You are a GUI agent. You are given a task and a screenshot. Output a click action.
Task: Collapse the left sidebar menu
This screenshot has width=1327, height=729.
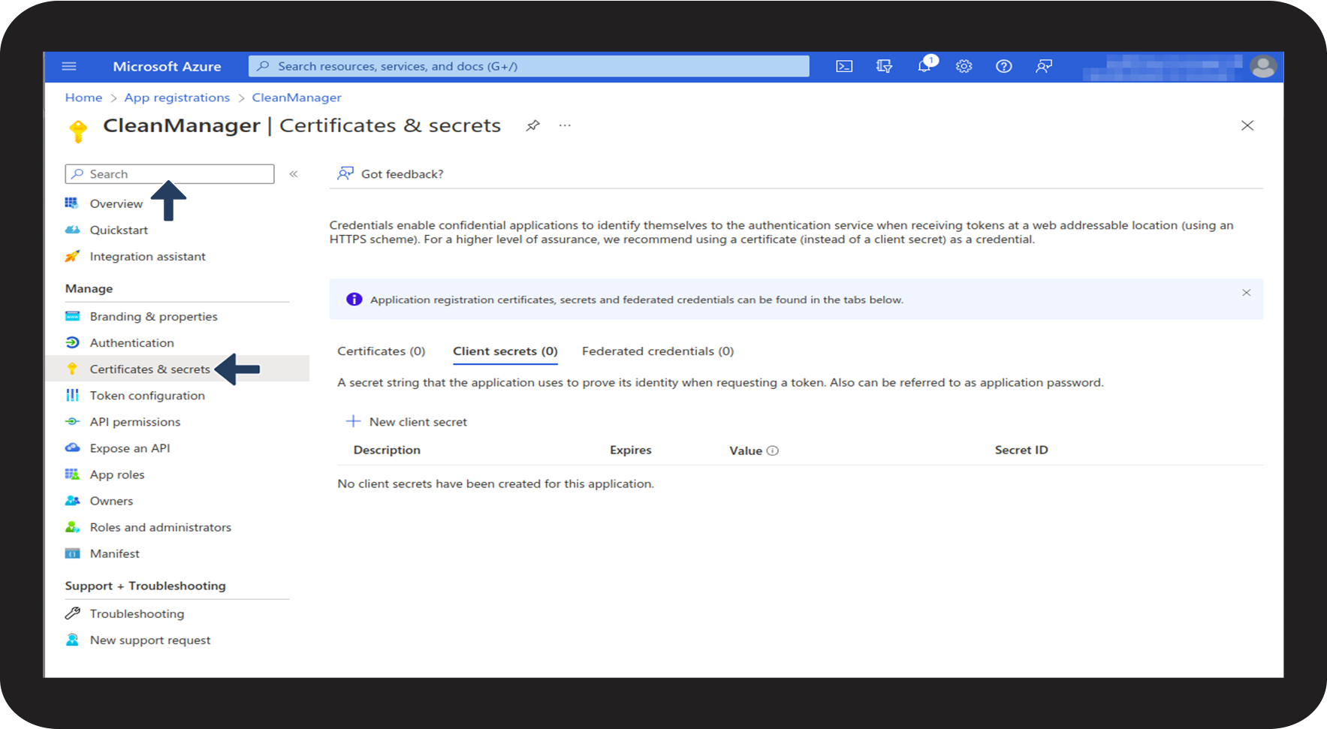[x=294, y=174]
